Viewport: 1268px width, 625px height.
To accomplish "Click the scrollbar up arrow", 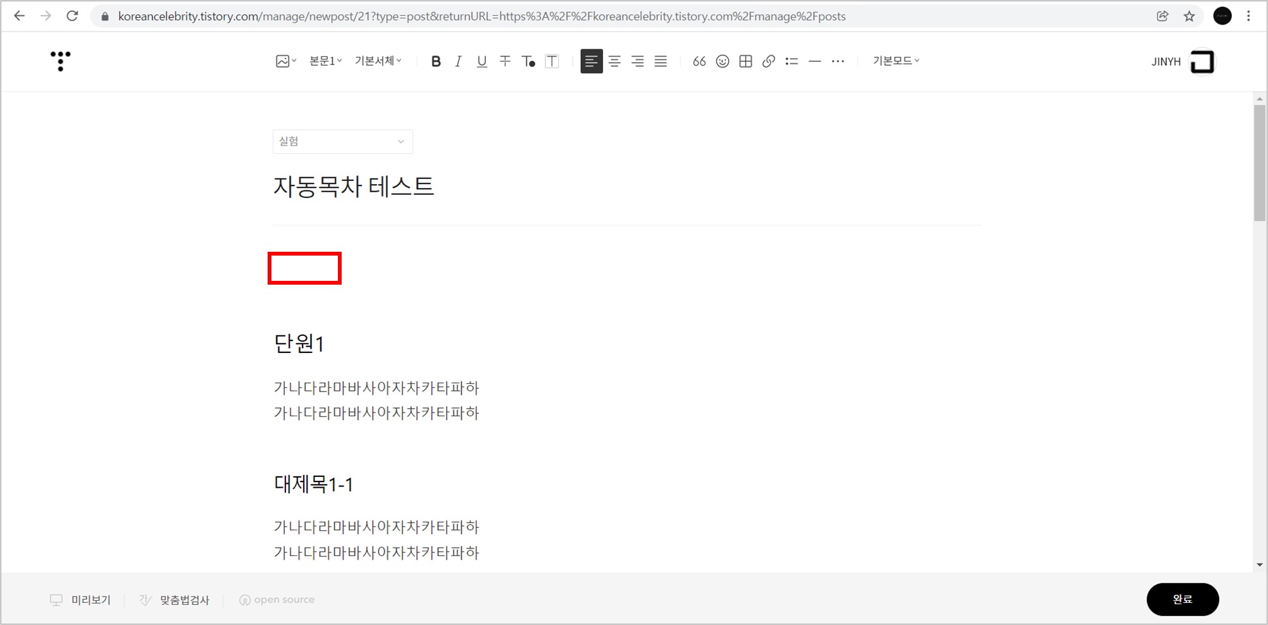I will 1260,99.
